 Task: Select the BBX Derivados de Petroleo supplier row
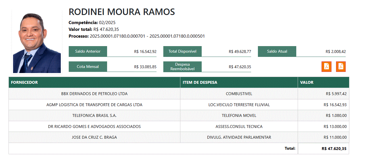click(x=94, y=94)
